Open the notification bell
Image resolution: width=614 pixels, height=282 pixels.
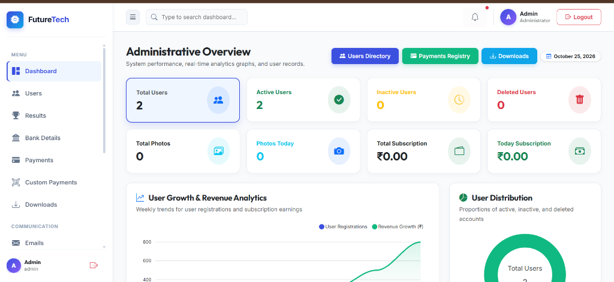coord(475,17)
